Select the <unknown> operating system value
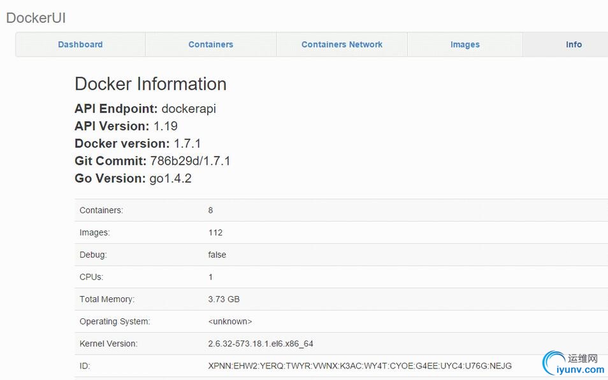Image resolution: width=608 pixels, height=380 pixels. coord(230,321)
